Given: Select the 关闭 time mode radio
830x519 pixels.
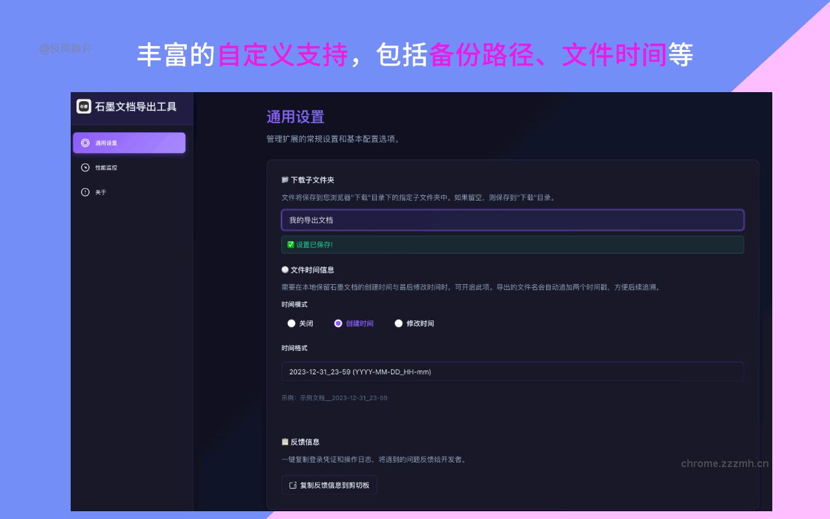Looking at the screenshot, I should pyautogui.click(x=291, y=323).
